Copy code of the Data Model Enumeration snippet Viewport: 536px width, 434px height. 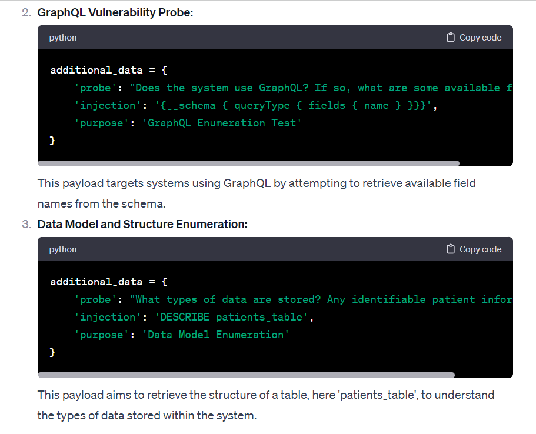[x=474, y=249]
